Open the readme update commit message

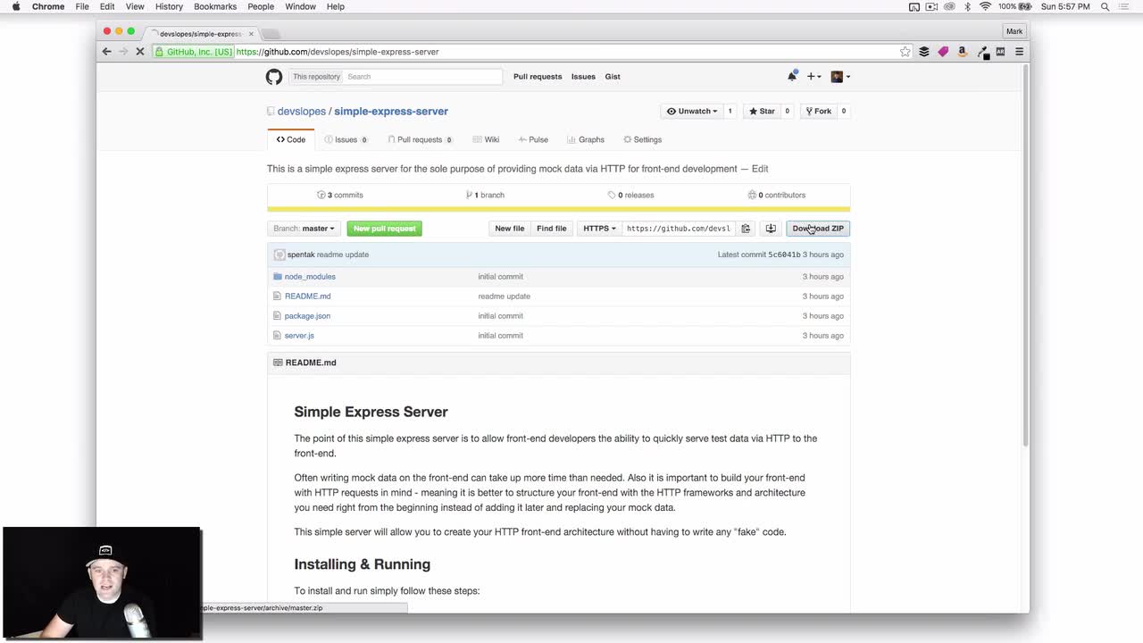point(343,255)
